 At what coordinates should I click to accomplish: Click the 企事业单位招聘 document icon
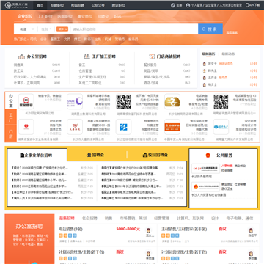click(22, 155)
